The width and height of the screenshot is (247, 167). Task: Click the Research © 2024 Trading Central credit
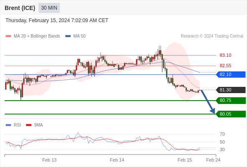coord(212,36)
